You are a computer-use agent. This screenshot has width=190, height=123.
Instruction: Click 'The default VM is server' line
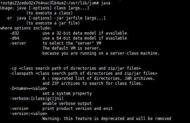point(72,48)
